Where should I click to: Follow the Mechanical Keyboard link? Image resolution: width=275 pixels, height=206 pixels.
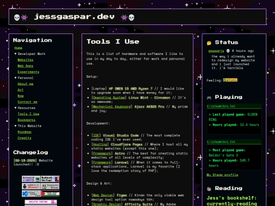point(112,107)
